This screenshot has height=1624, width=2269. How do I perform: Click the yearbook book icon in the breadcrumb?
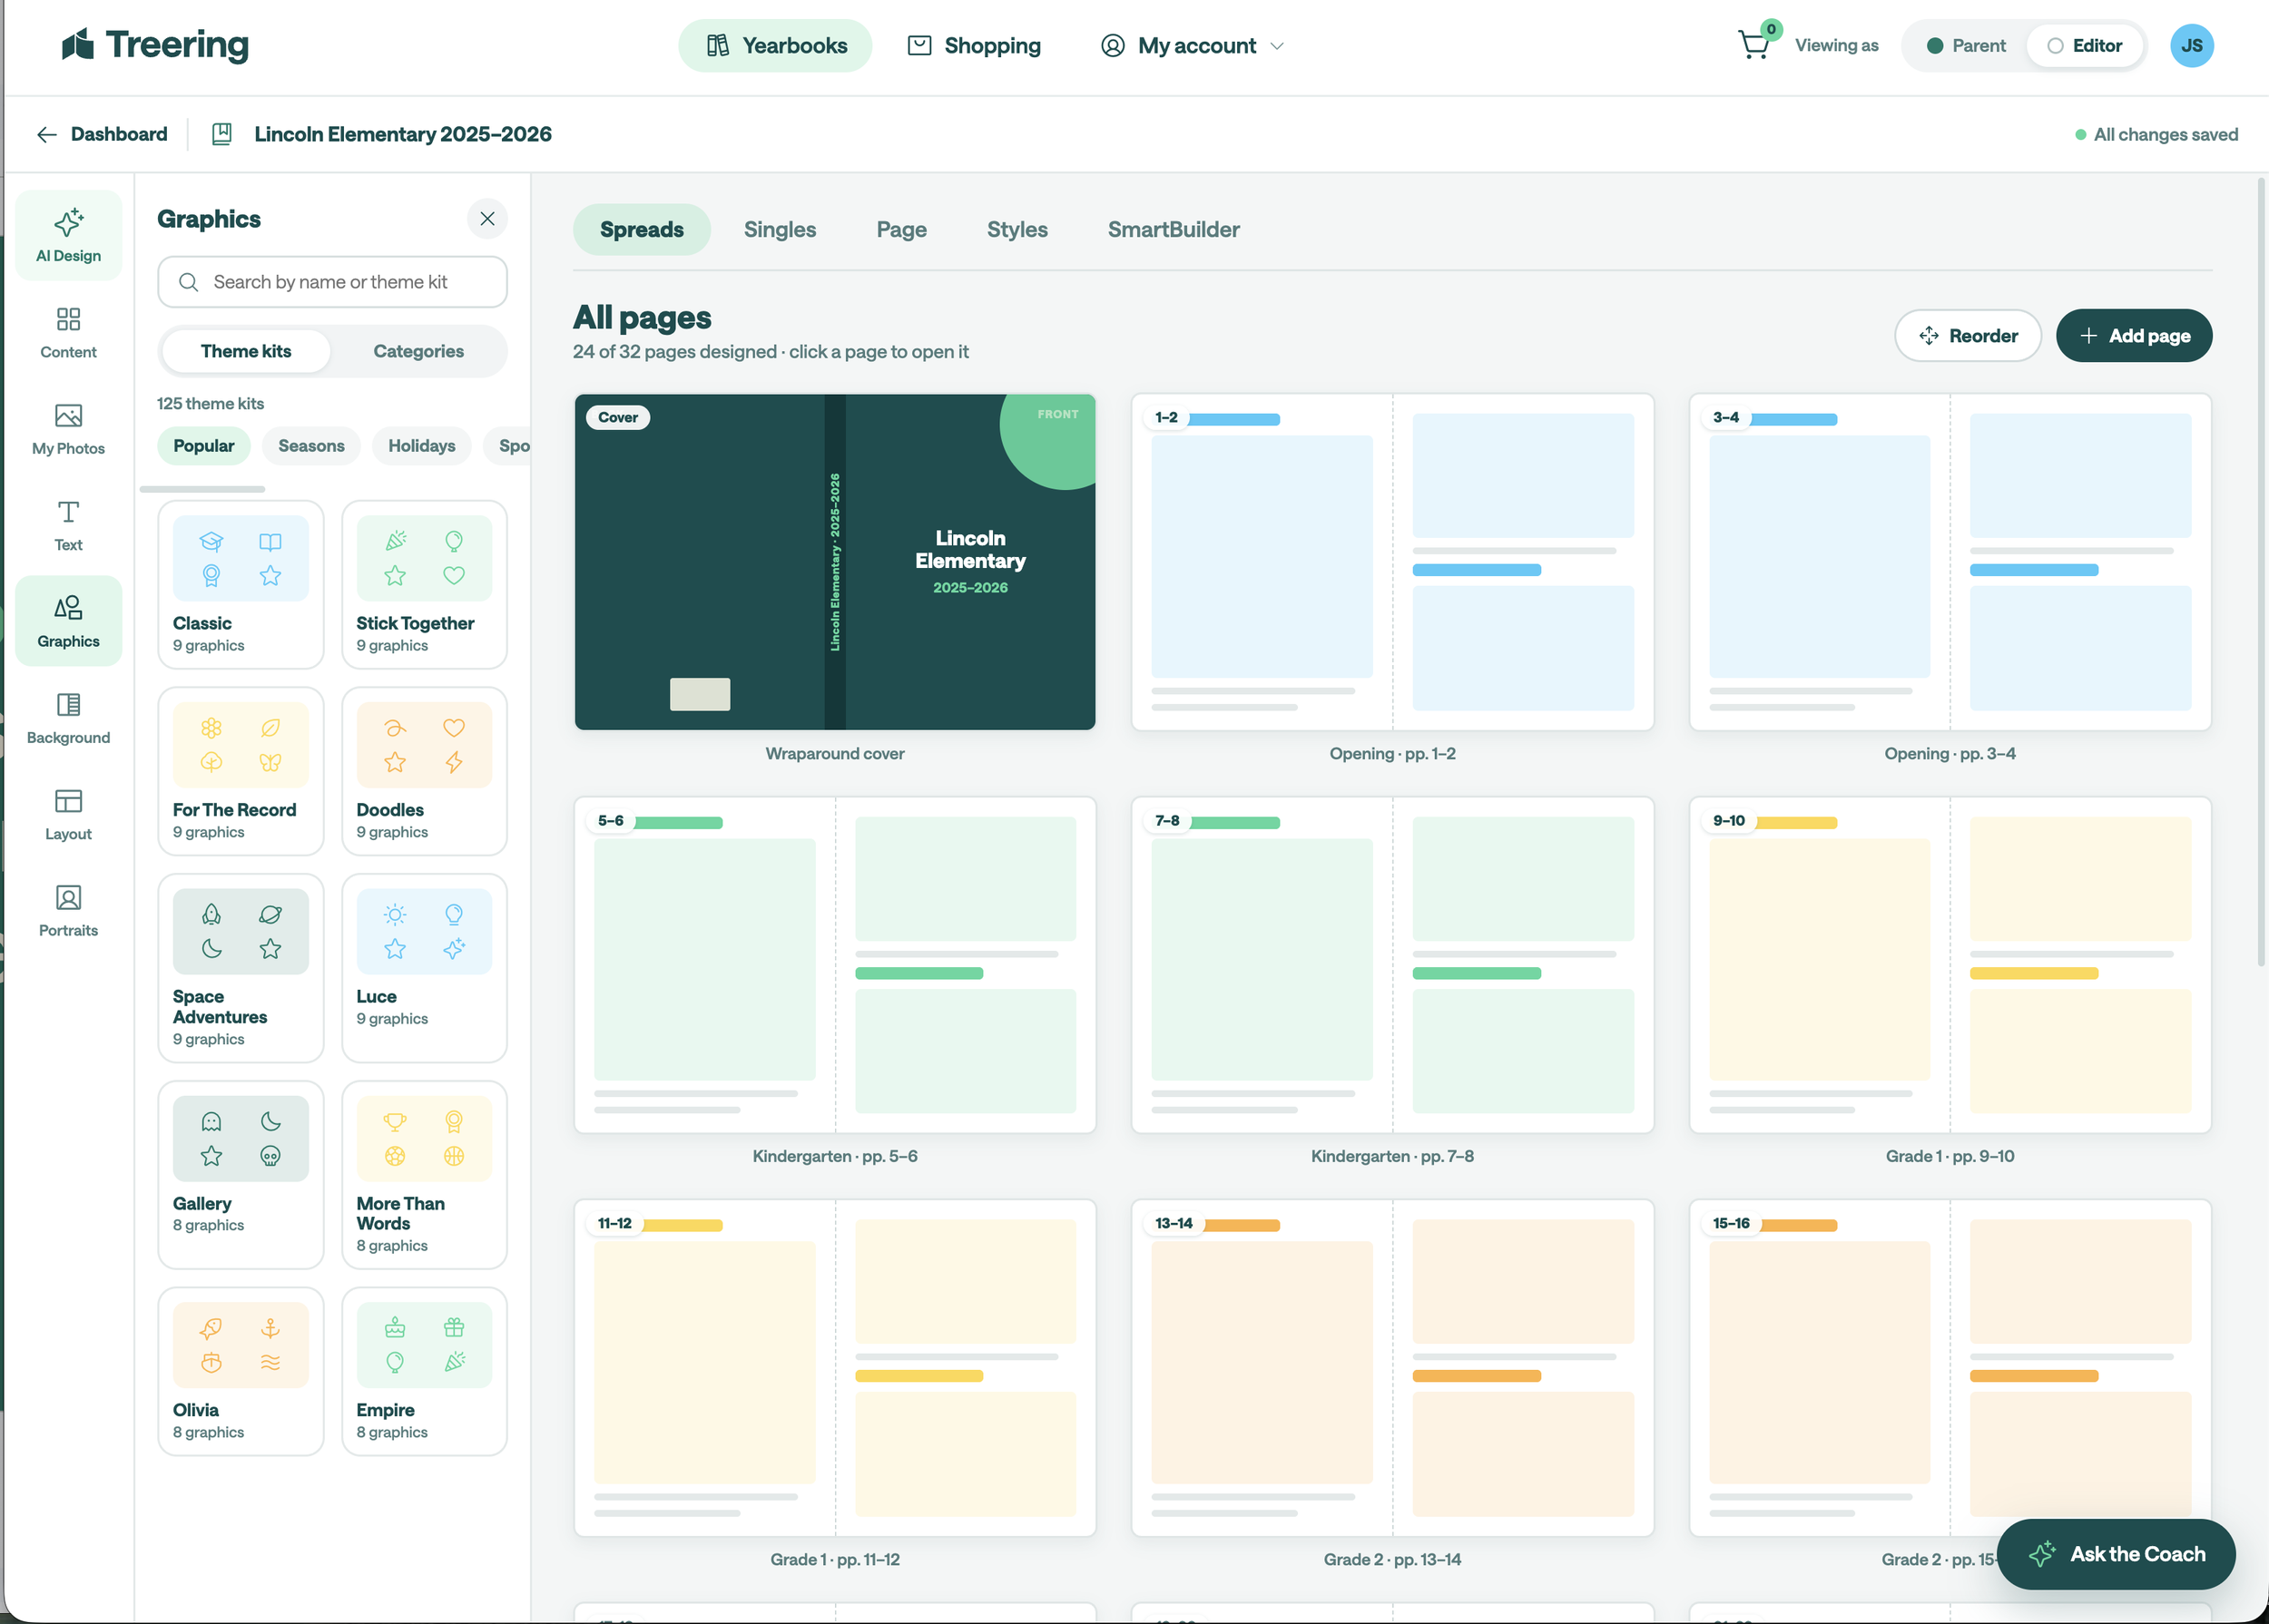[222, 135]
